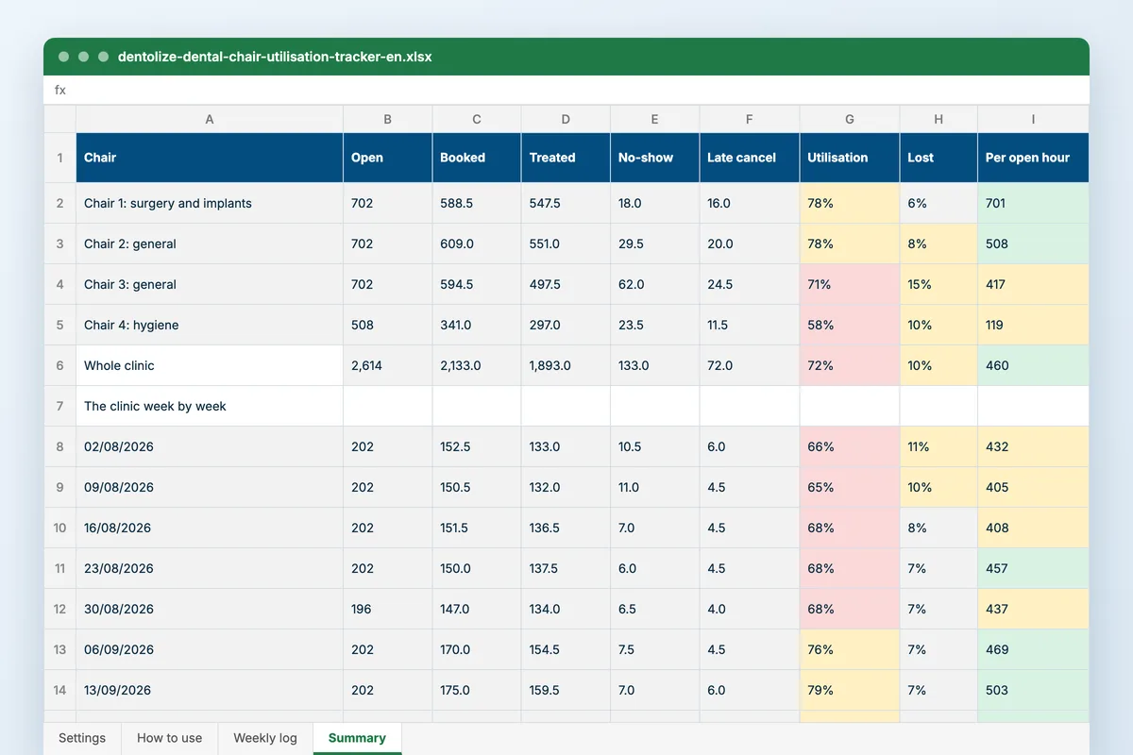The image size is (1133, 755).
Task: Select the Summary sheet tab
Action: tap(357, 738)
